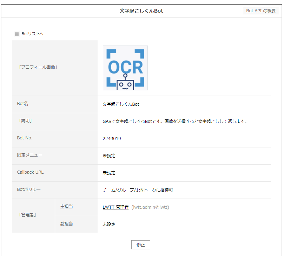Open the Bot API の概要 page

click(261, 11)
